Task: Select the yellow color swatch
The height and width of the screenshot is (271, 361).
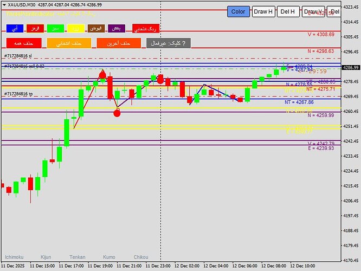Action: [x=76, y=28]
